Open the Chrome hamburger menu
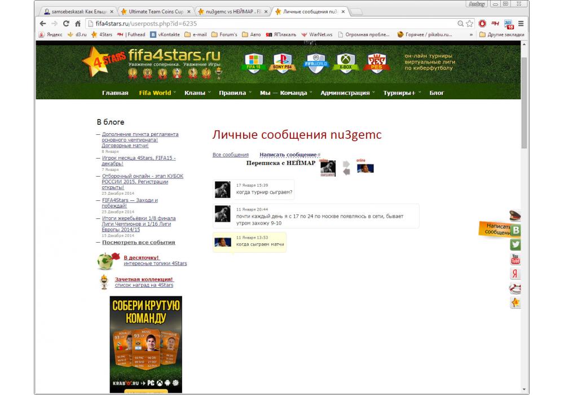This screenshot has height=395, width=564. point(521,23)
